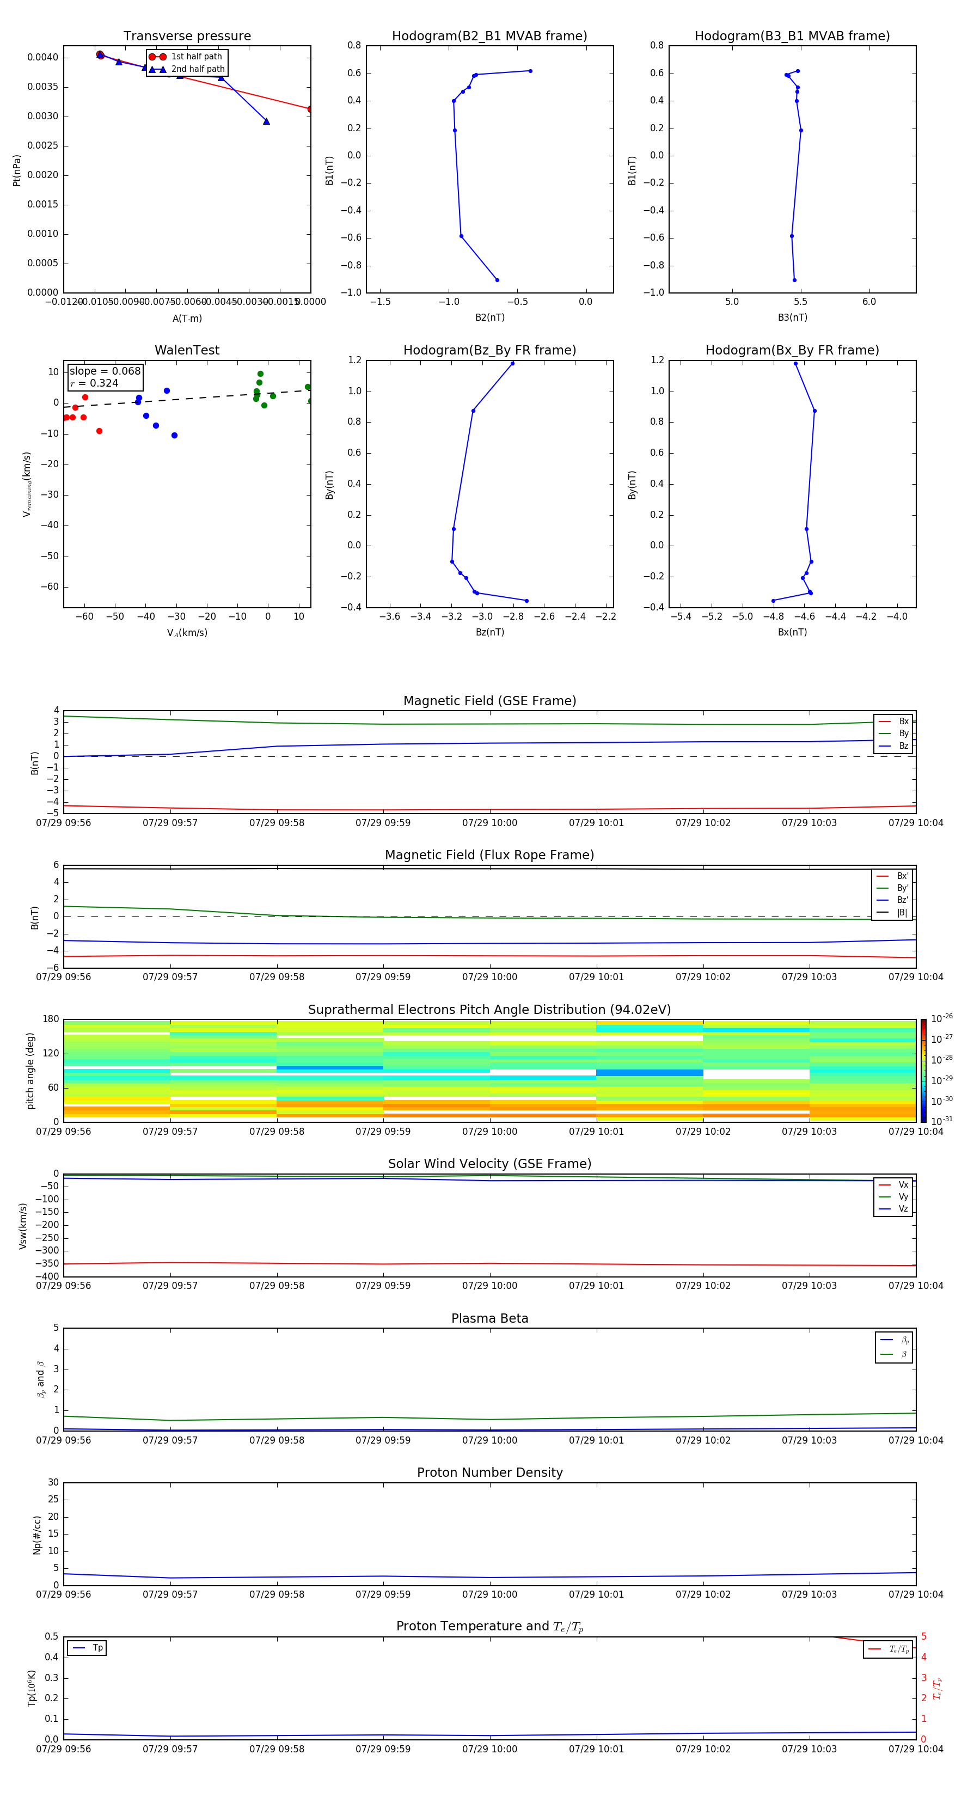
Task: Click the 'Bz(nT)' x-axis label
Action: [x=489, y=632]
